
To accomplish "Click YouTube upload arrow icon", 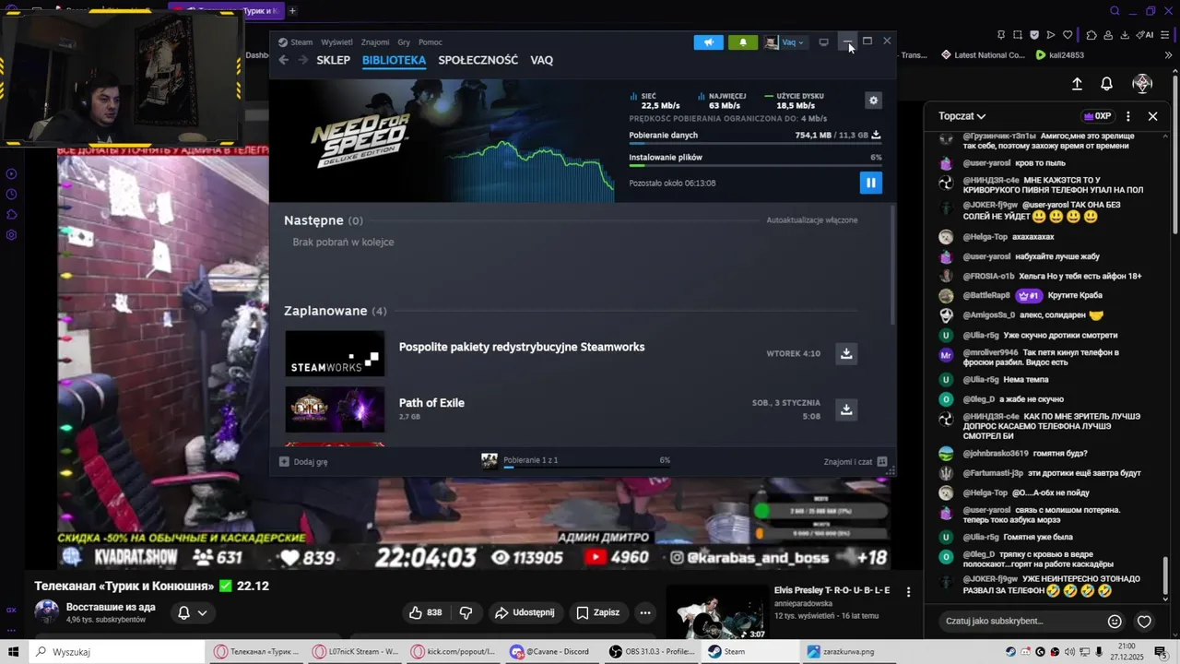I will [x=1077, y=84].
